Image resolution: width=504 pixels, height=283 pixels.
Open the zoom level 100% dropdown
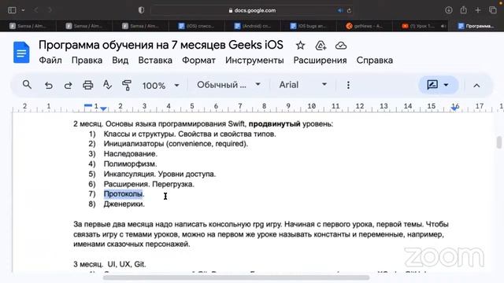click(161, 86)
